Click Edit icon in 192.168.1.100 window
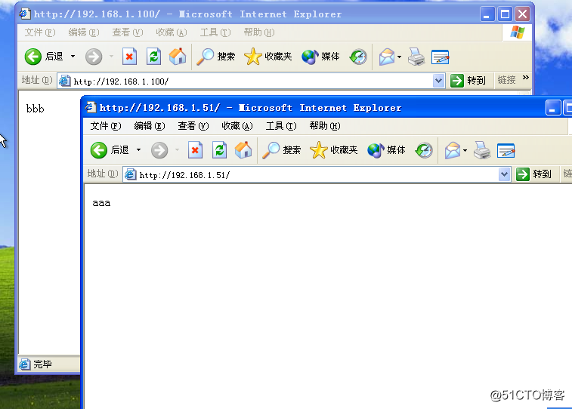The height and width of the screenshot is (409, 572). [441, 57]
